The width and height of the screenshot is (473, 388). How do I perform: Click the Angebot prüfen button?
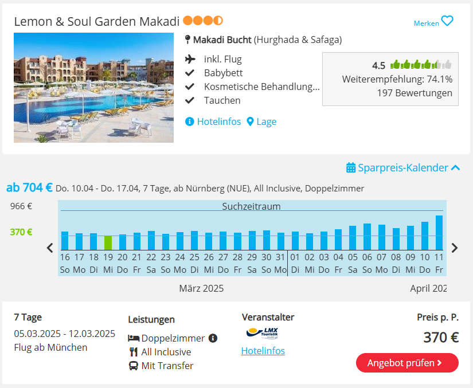tap(407, 363)
